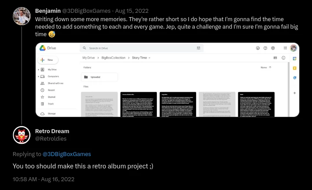Add an add-on with the plus icon
The height and width of the screenshot is (190, 312).
295,93
